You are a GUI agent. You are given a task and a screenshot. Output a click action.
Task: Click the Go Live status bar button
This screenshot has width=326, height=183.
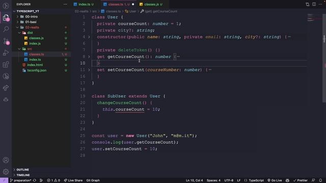coord(275,180)
